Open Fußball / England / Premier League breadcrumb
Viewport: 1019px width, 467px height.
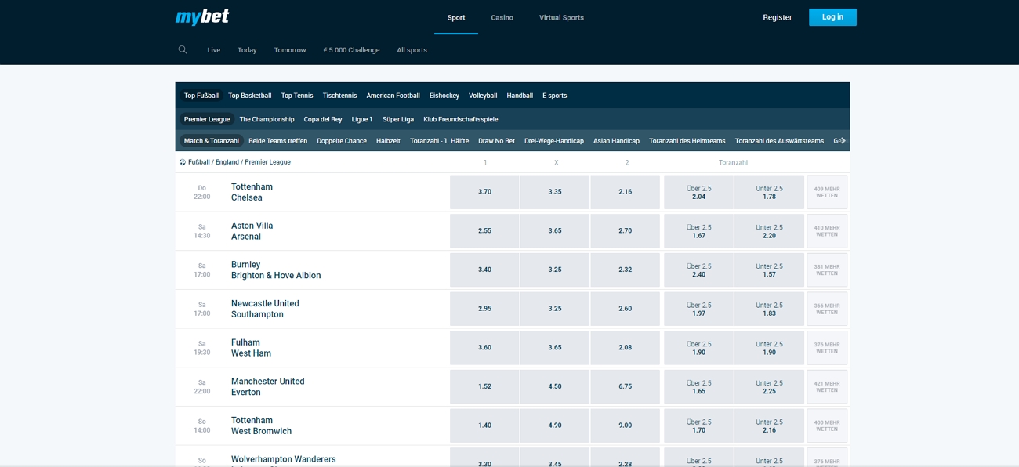239,162
